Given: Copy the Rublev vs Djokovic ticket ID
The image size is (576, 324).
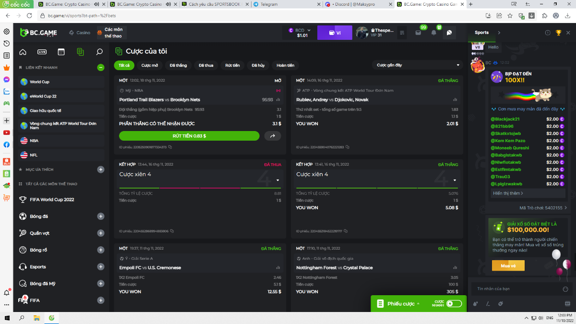Looking at the screenshot, I should click(x=347, y=147).
